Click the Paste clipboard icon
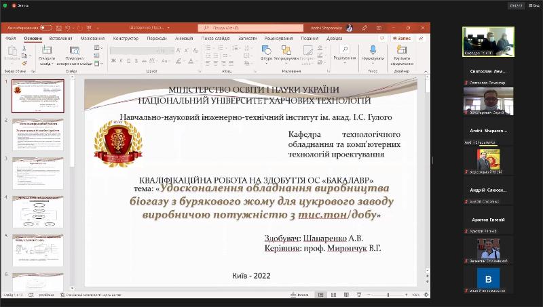Image resolution: width=543 pixels, height=307 pixels. click(12, 51)
